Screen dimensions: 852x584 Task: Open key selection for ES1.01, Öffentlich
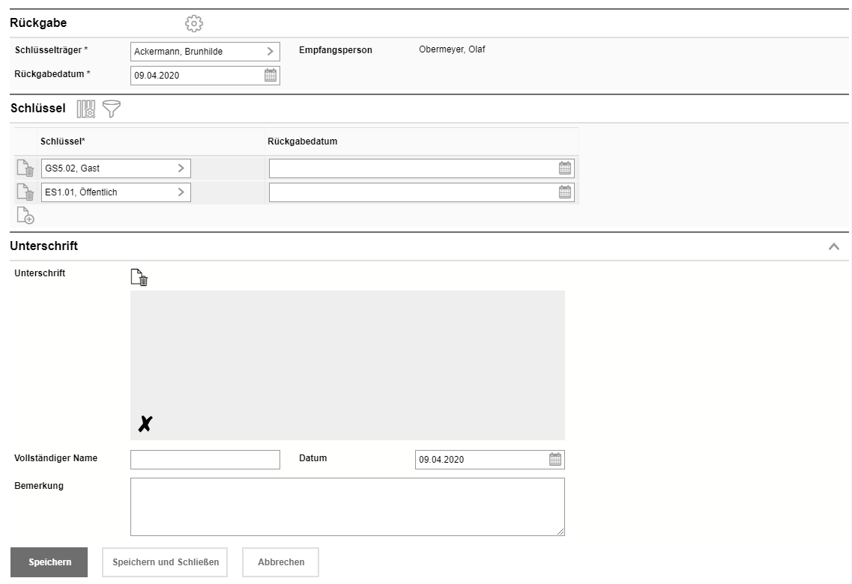coord(181,192)
